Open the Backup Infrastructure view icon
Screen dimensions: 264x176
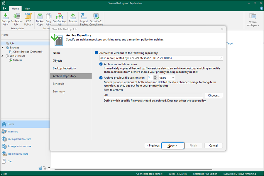point(4,139)
